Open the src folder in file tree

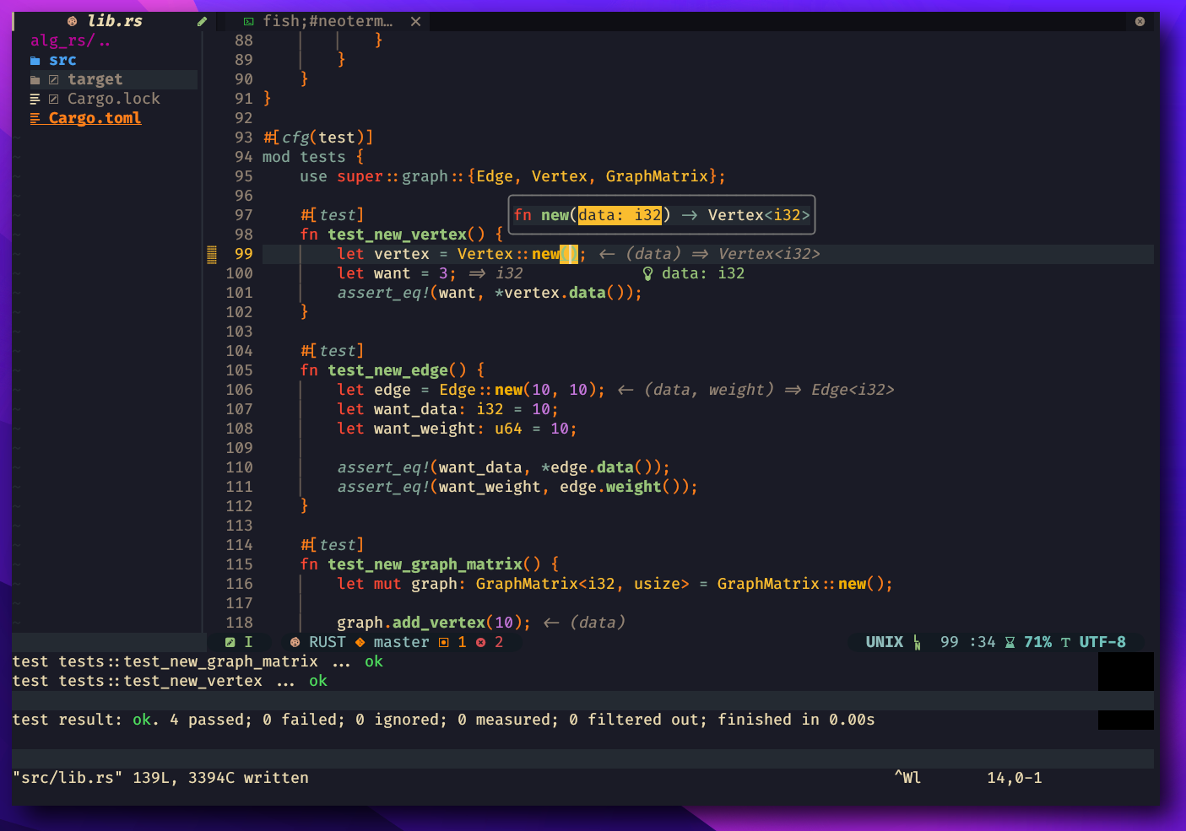click(x=62, y=60)
